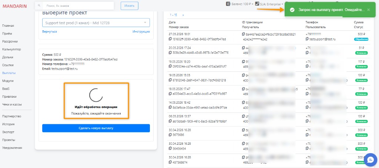Copy order number 09f0504e-cd74-409b-bea1-615a2a691cf7

[170, 66]
